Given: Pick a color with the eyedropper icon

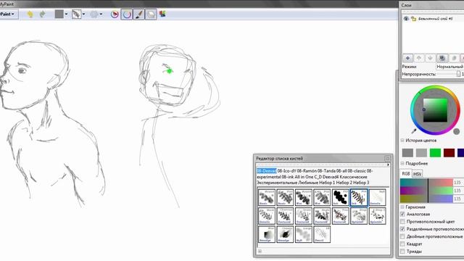Looking at the screenshot, I should click(414, 130).
